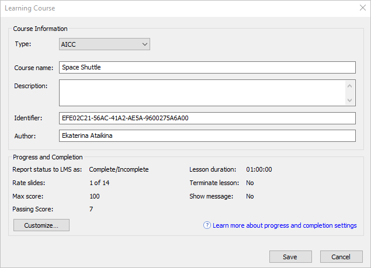371x268 pixels.
Task: Click the Lesson duration value 01:00:00
Action: [259, 169]
